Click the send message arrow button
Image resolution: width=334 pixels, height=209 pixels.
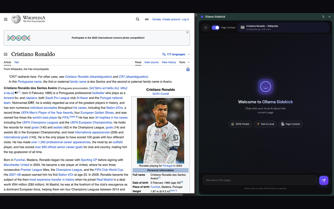[x=324, y=180]
